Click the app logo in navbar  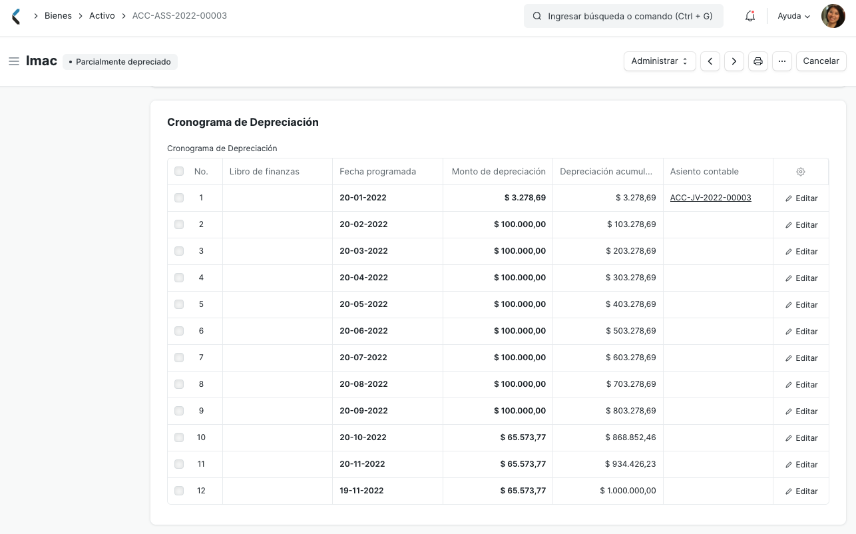click(x=16, y=16)
